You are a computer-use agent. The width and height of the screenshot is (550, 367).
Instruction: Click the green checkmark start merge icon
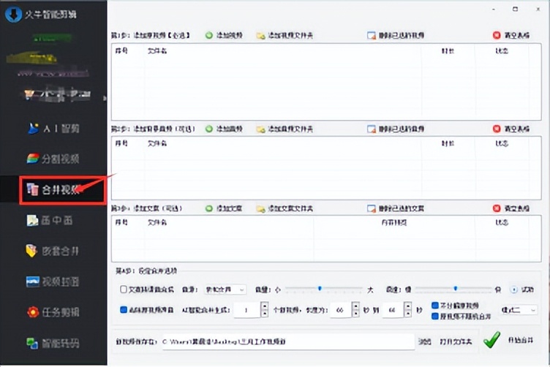491,339
